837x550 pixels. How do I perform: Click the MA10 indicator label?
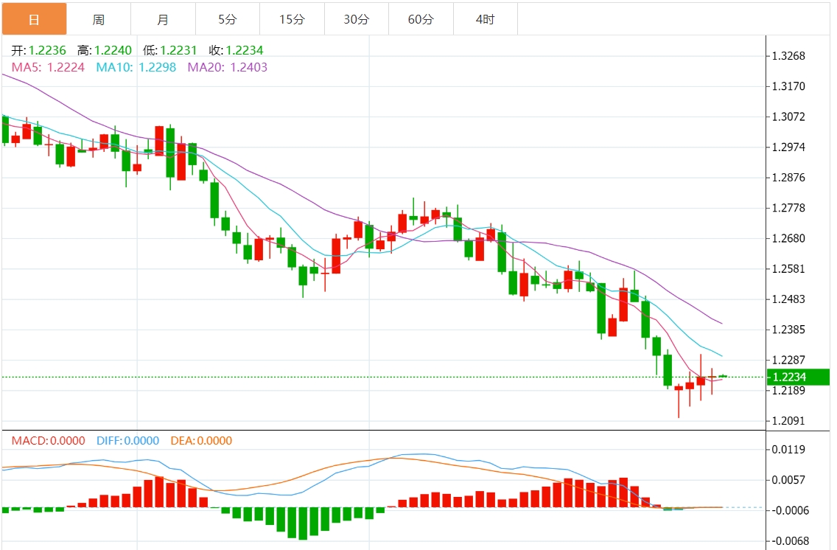(x=136, y=67)
